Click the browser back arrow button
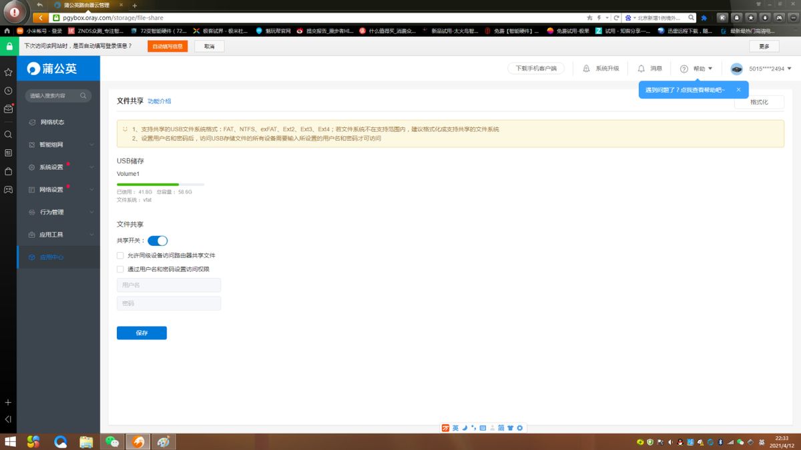Image resolution: width=801 pixels, height=450 pixels. (41, 18)
